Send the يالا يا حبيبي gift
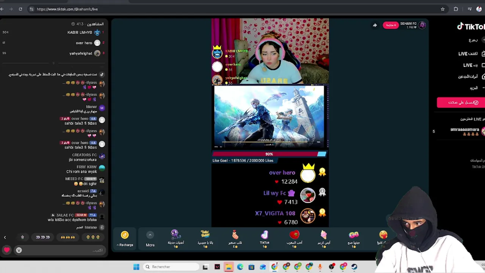The width and height of the screenshot is (485, 273). [x=205, y=238]
